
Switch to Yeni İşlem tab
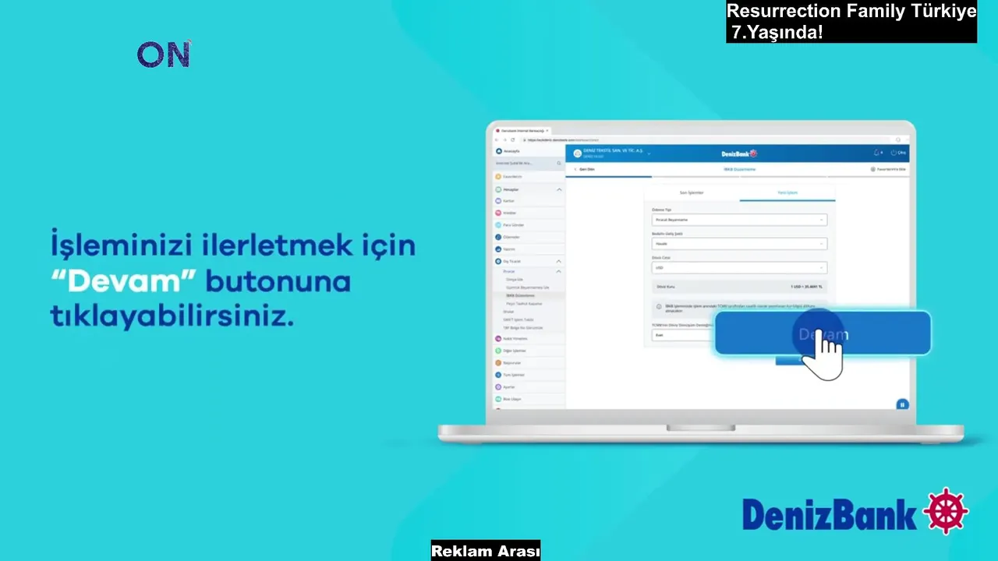click(787, 192)
